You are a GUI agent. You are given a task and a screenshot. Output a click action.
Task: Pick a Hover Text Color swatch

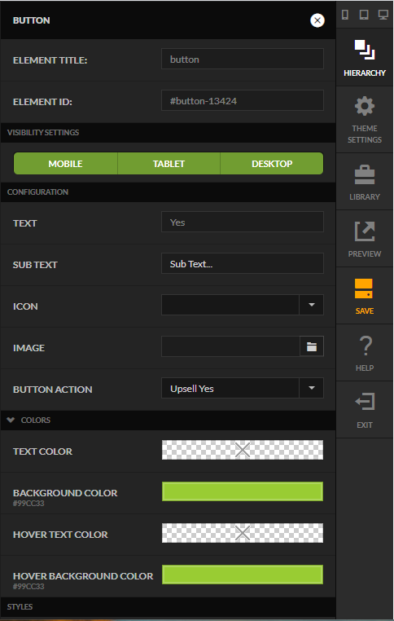(x=243, y=533)
